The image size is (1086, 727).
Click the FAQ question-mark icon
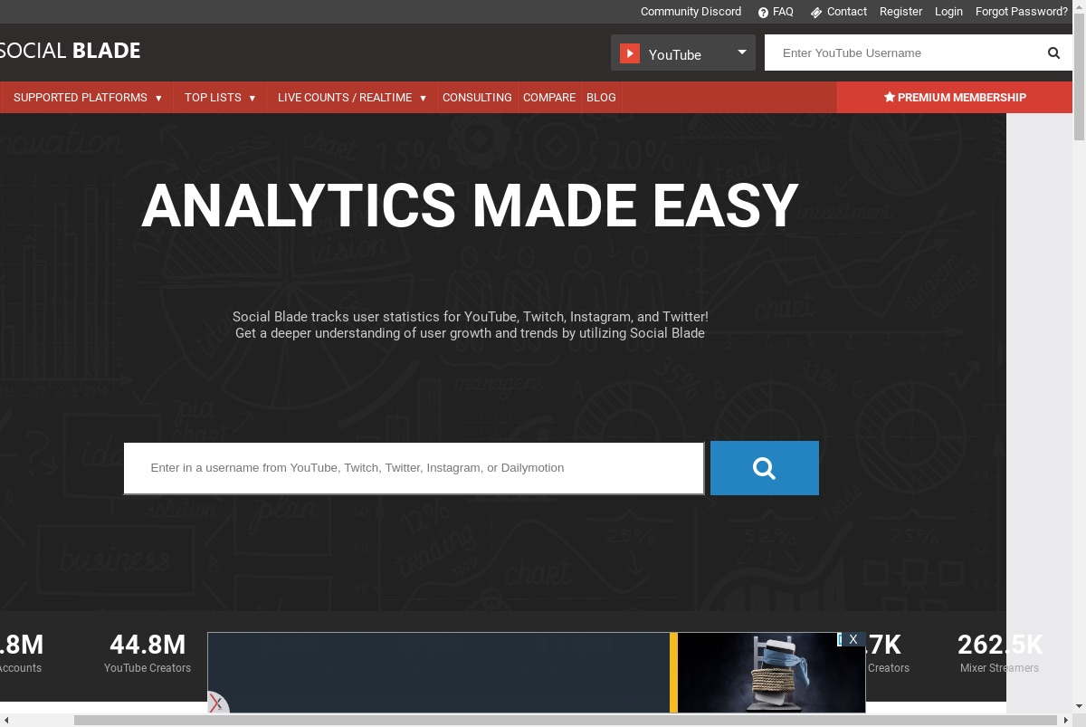click(764, 13)
